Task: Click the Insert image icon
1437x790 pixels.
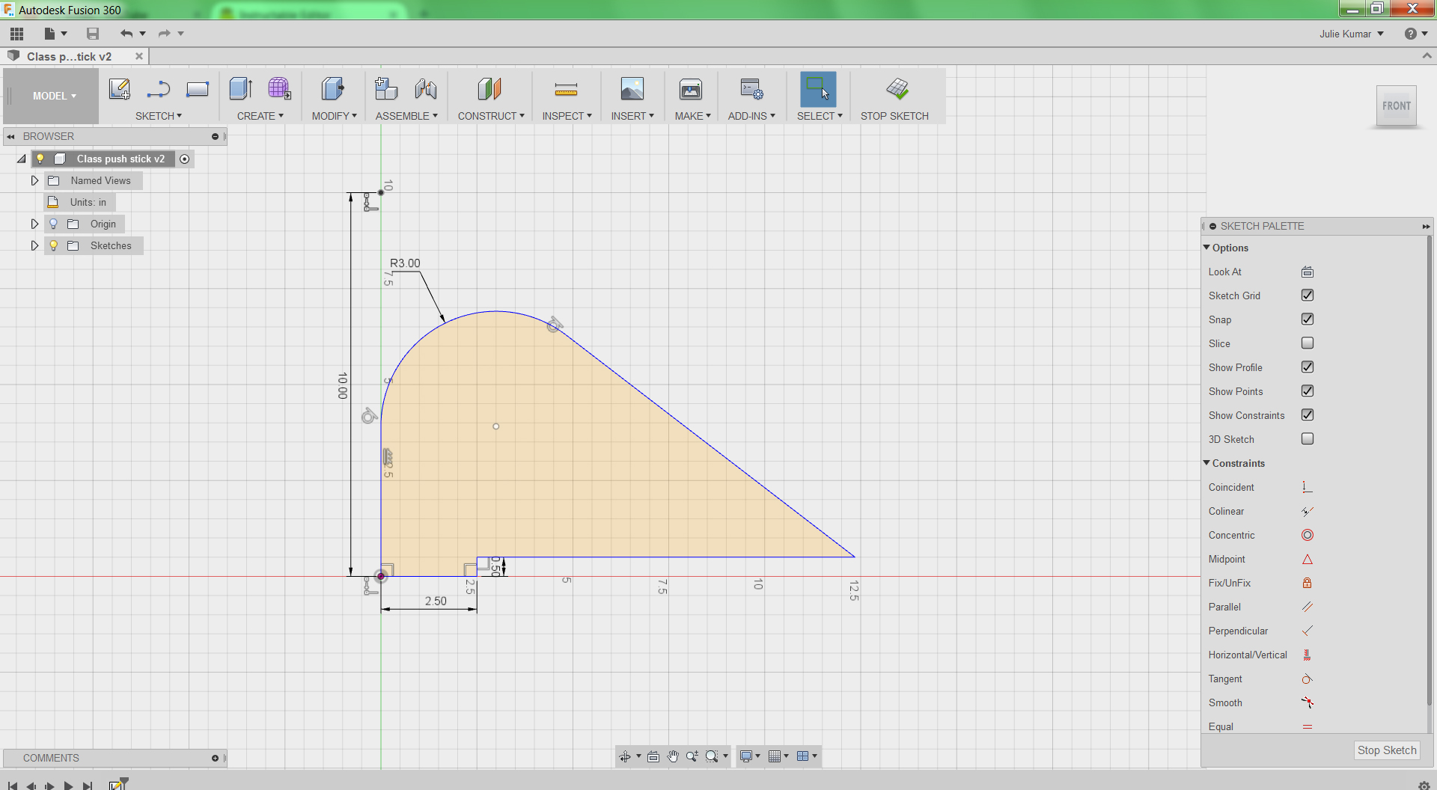Action: (x=632, y=89)
